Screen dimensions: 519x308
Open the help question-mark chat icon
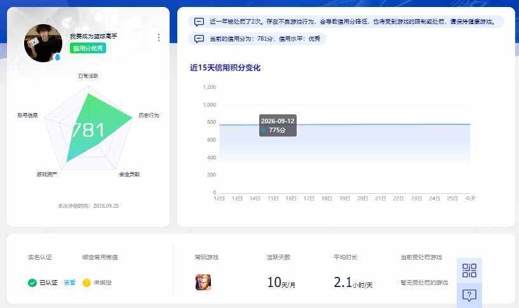click(x=469, y=295)
